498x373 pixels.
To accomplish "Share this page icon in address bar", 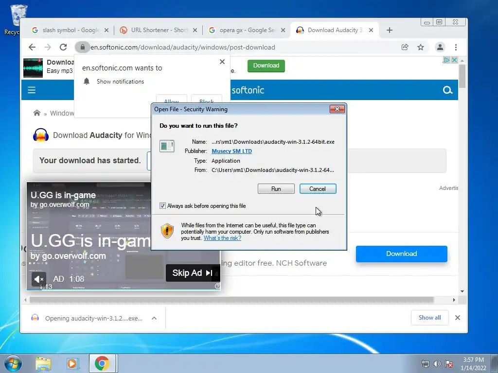I will (x=405, y=47).
